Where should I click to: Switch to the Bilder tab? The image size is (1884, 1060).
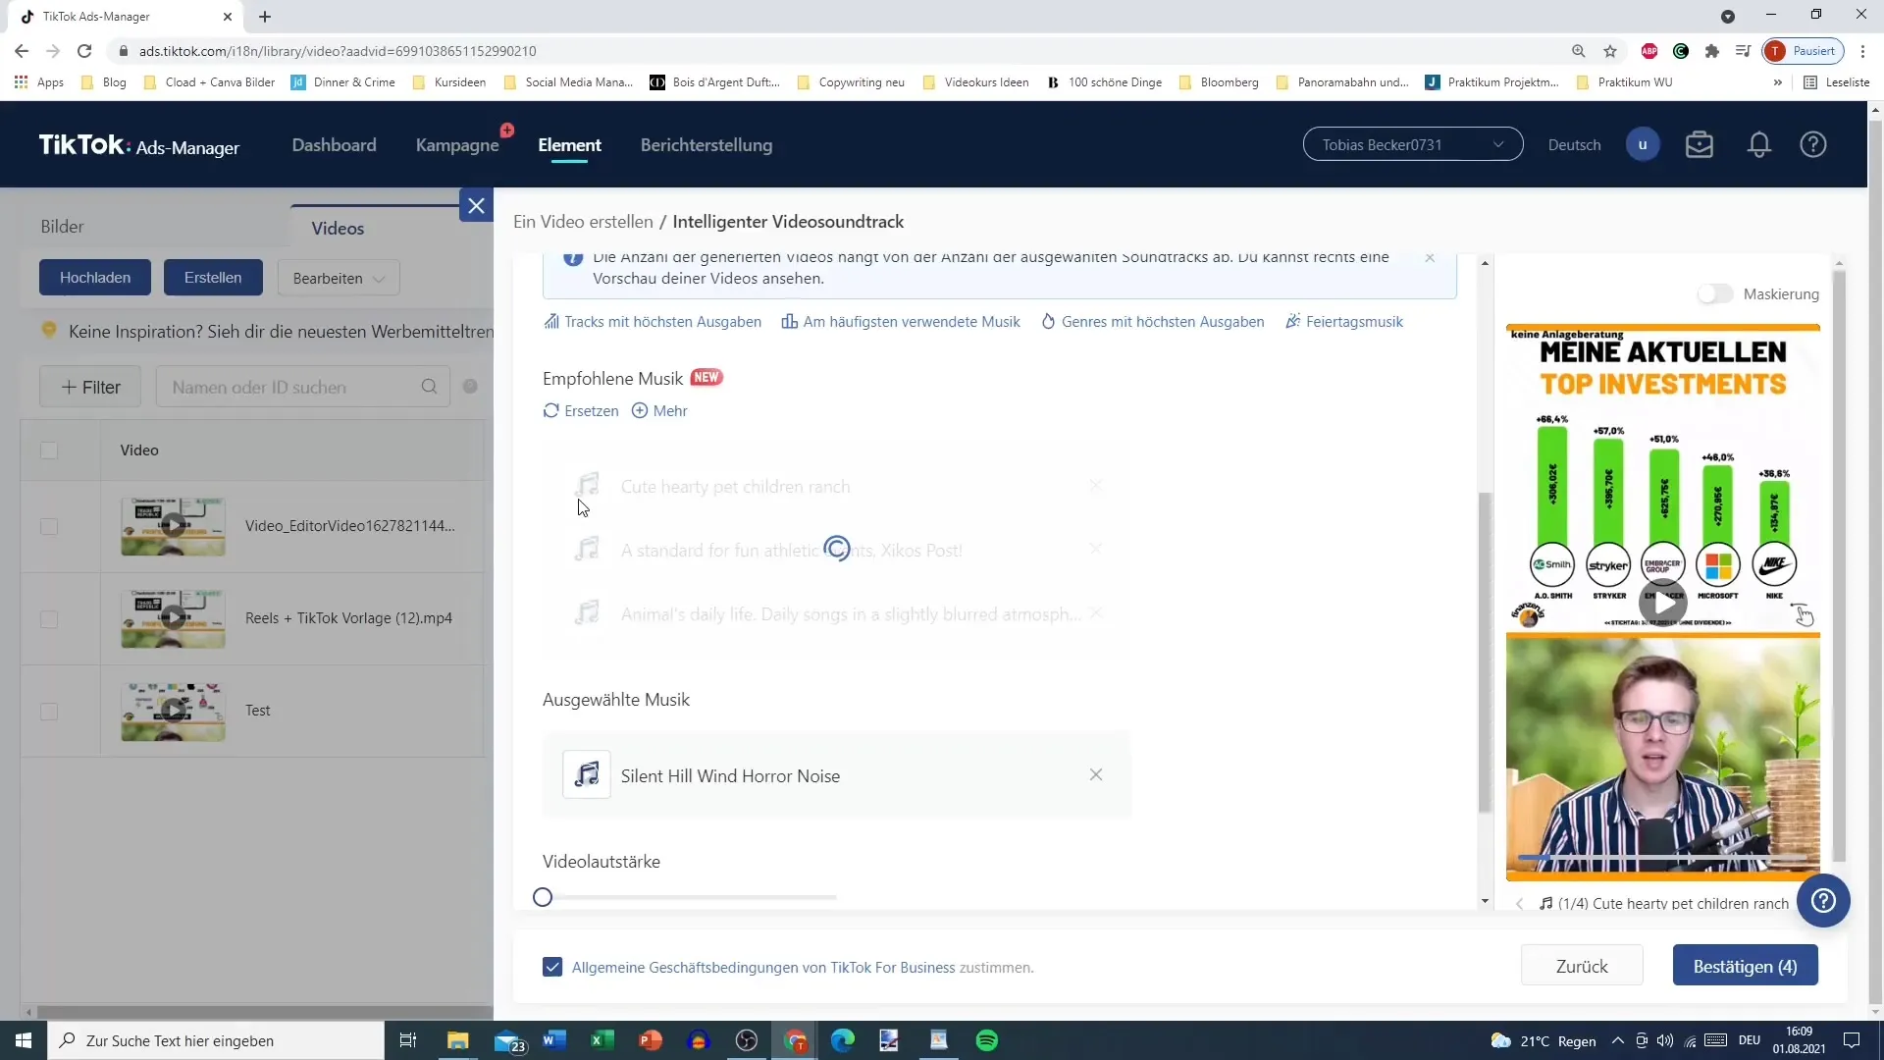(x=62, y=227)
